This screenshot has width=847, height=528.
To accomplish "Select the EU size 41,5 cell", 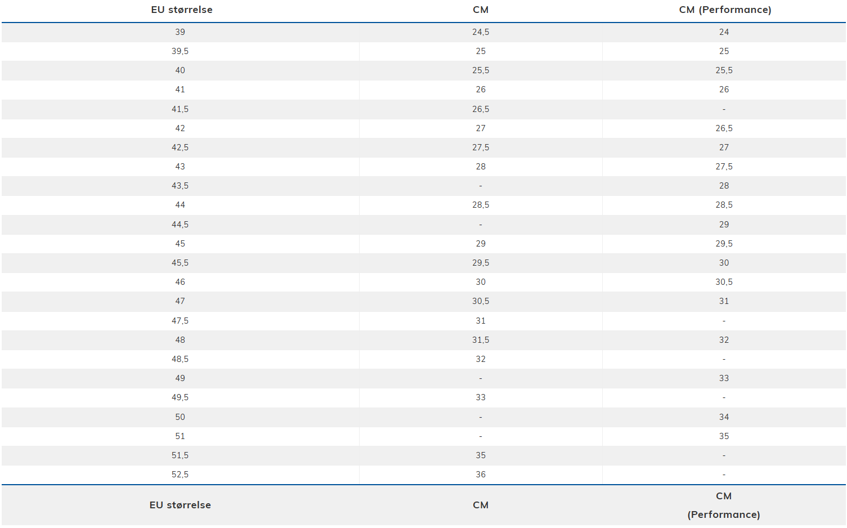I will tap(180, 109).
